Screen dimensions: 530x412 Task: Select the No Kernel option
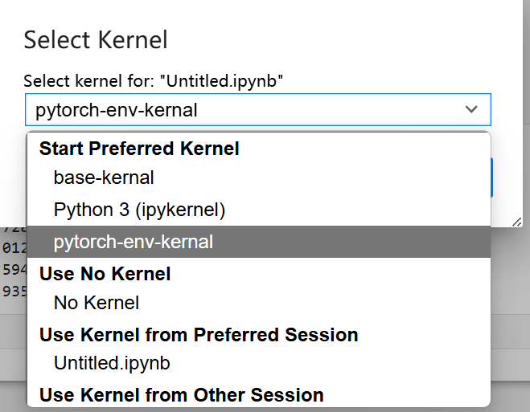(x=97, y=303)
